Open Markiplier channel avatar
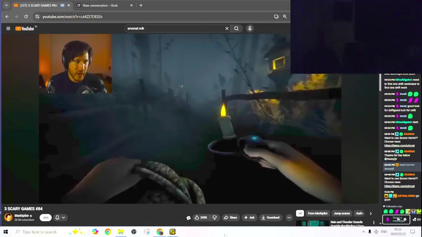Viewport: 422px width, 237px height. tap(8, 217)
